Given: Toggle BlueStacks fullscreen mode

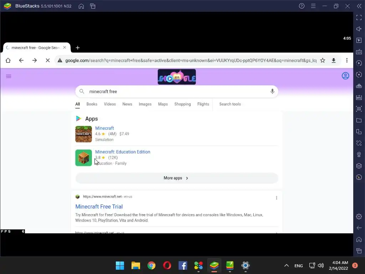Looking at the screenshot, I should click(x=359, y=17).
